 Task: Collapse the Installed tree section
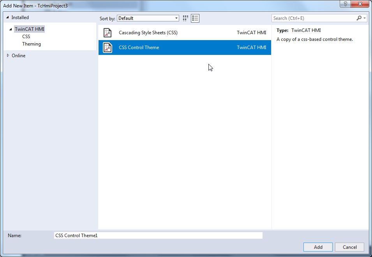[7, 17]
